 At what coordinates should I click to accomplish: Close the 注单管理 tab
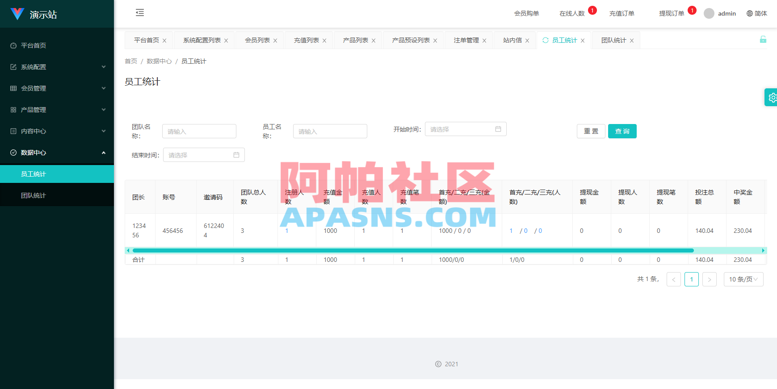(x=484, y=41)
